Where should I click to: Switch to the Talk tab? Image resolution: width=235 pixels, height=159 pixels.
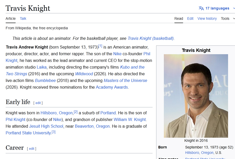pos(23,18)
